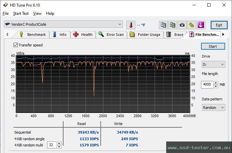The height and width of the screenshot is (153, 232).
Task: Click the Exit button
Action: [x=219, y=25]
